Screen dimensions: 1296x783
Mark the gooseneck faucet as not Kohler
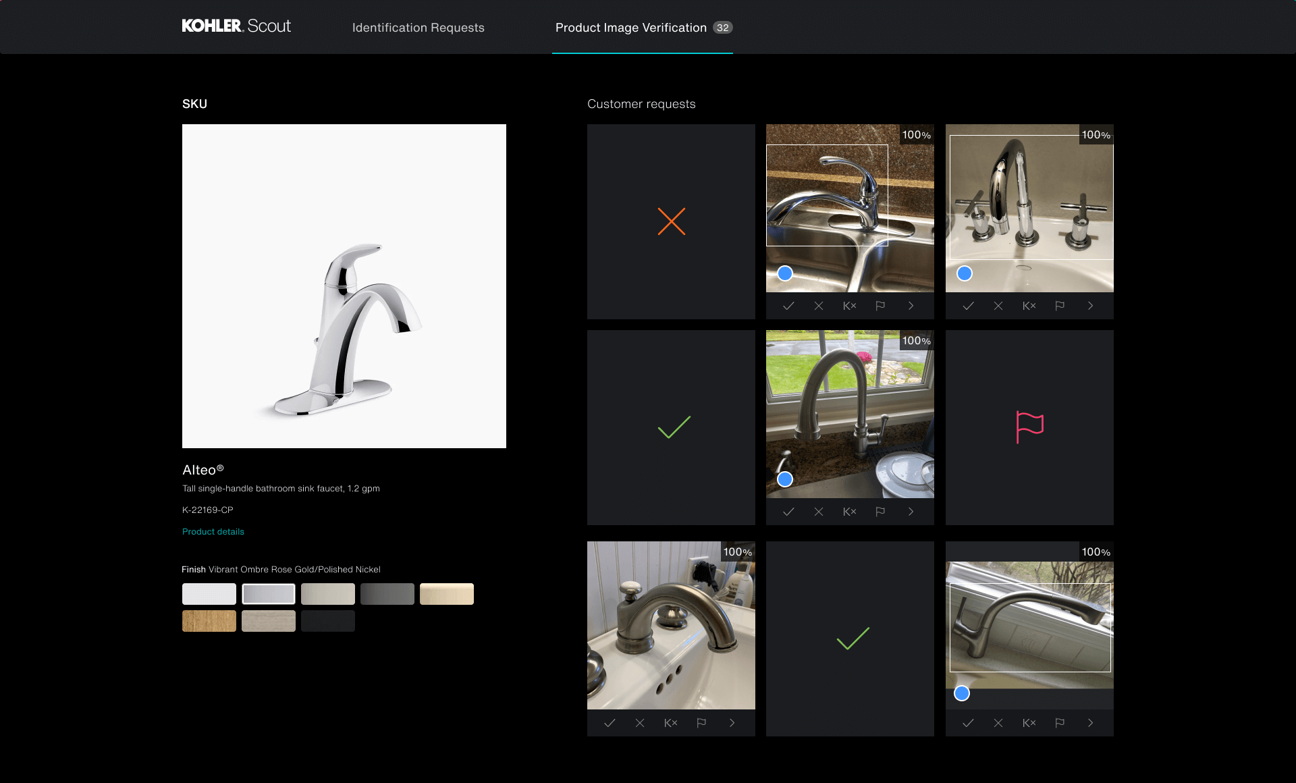[x=849, y=512]
